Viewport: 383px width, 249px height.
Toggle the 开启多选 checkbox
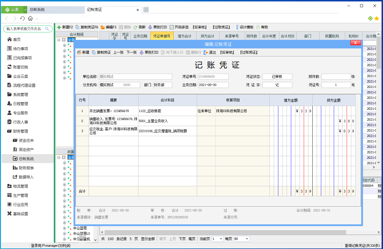(x=172, y=27)
